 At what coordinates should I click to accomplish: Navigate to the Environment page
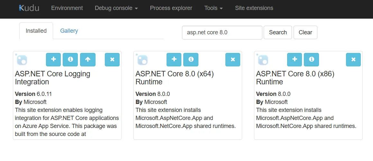click(67, 8)
